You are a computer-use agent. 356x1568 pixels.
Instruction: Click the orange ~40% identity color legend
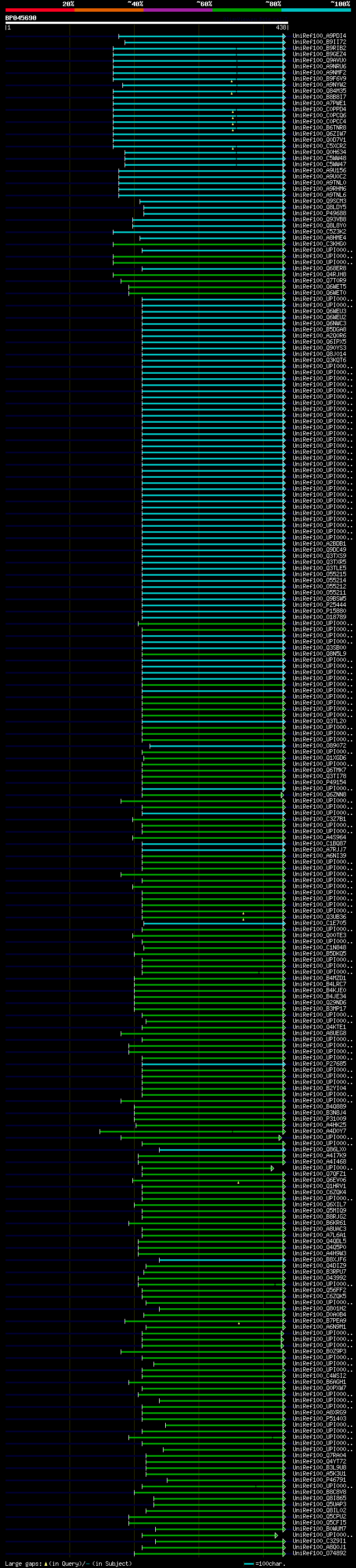tap(109, 10)
